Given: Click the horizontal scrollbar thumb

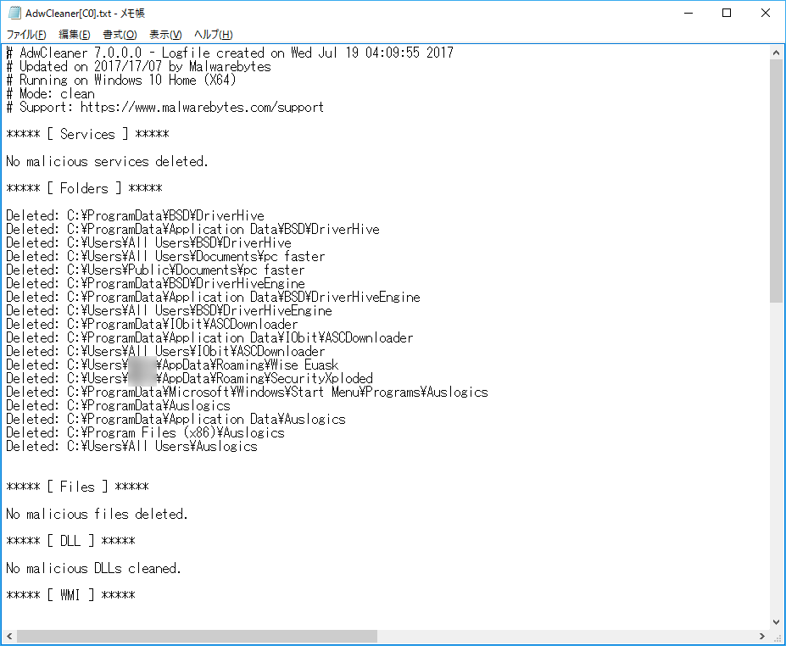Looking at the screenshot, I should click(197, 636).
